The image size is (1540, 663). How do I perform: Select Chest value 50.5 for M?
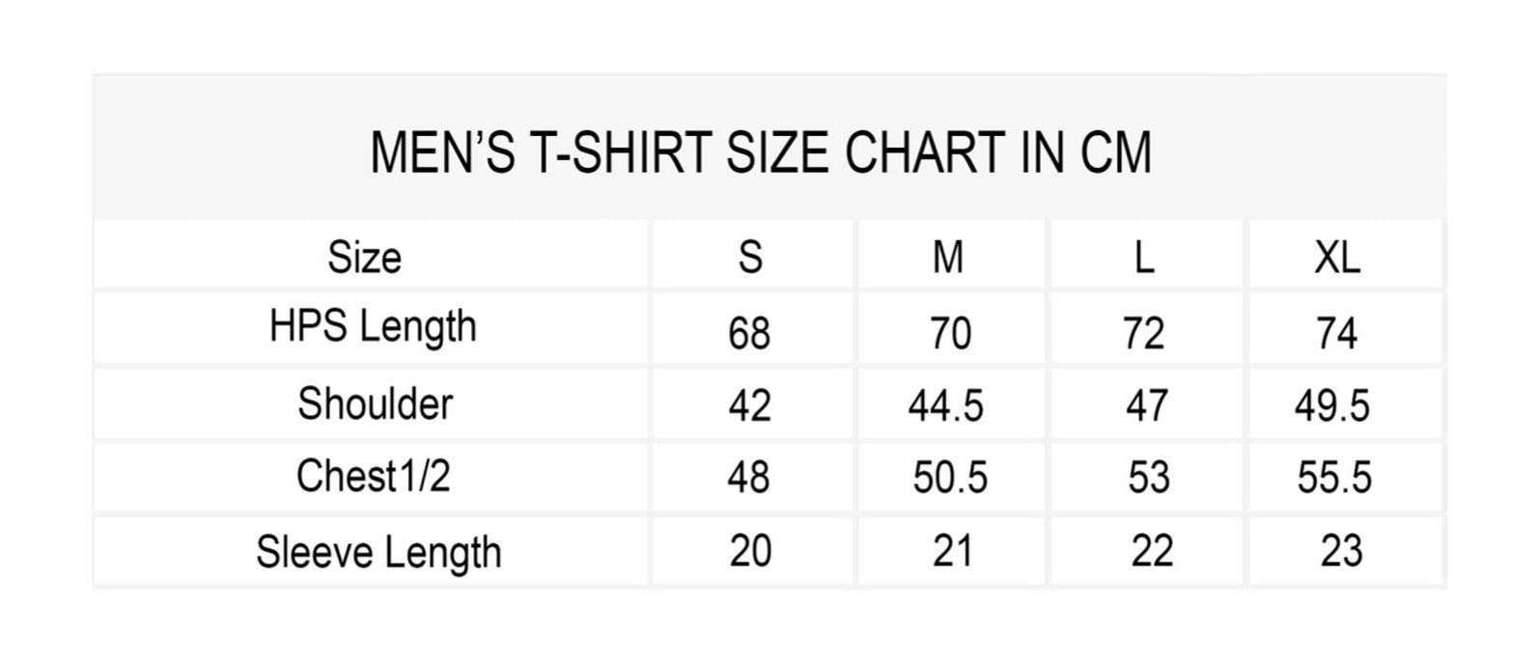click(950, 478)
